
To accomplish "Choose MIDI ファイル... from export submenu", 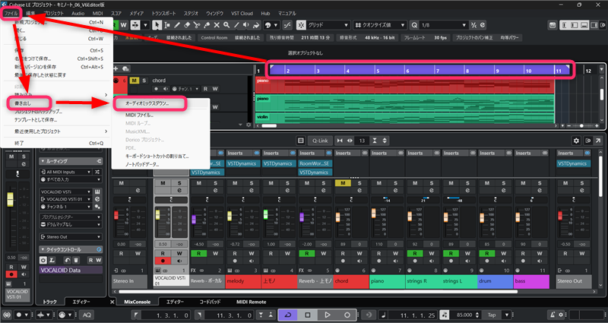I will click(140, 116).
